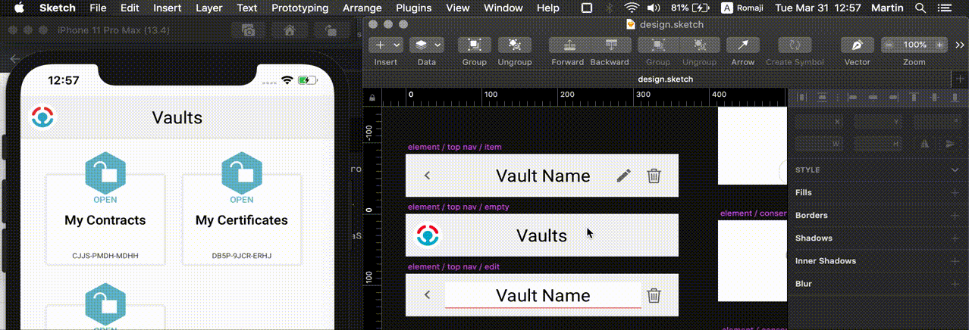Click the Data layers icon
This screenshot has width=969, height=330.
[422, 45]
